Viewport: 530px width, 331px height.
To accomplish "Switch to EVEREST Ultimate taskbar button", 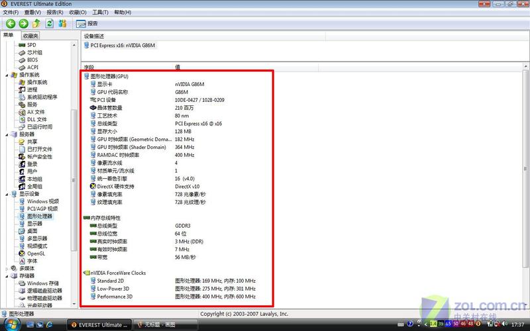I will click(x=99, y=325).
